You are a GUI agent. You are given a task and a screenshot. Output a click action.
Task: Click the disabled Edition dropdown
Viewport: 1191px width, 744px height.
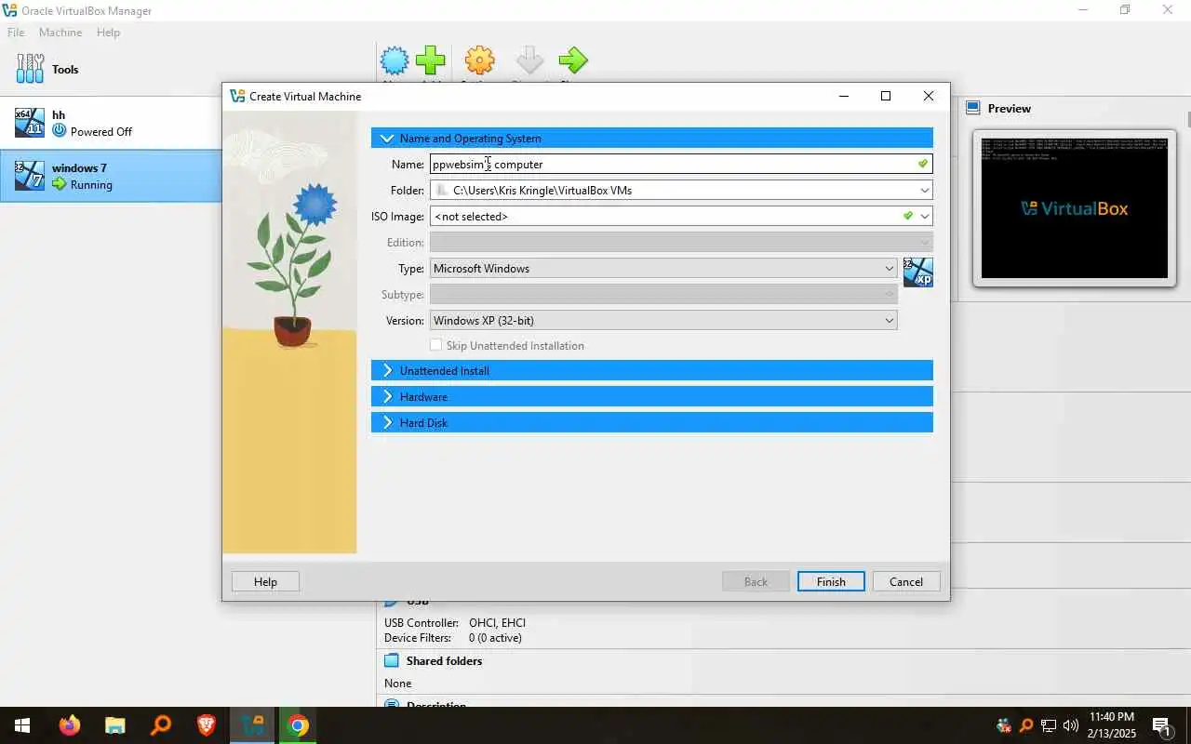coord(681,242)
